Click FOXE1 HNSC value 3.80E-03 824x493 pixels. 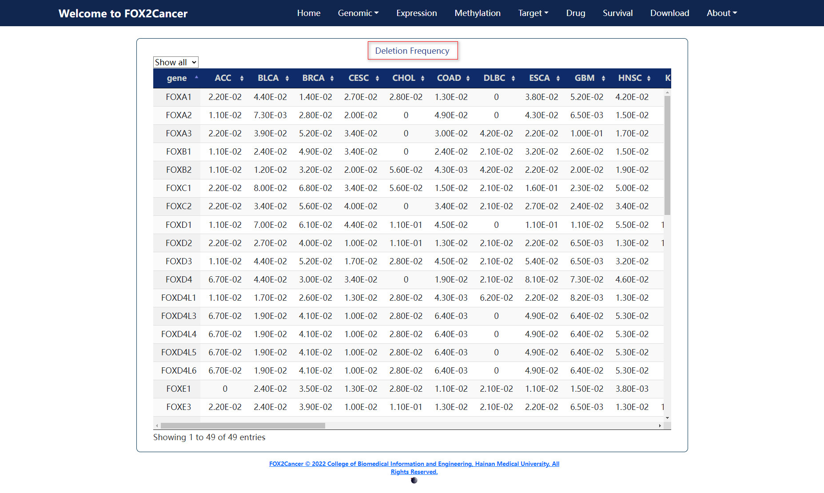(x=632, y=389)
